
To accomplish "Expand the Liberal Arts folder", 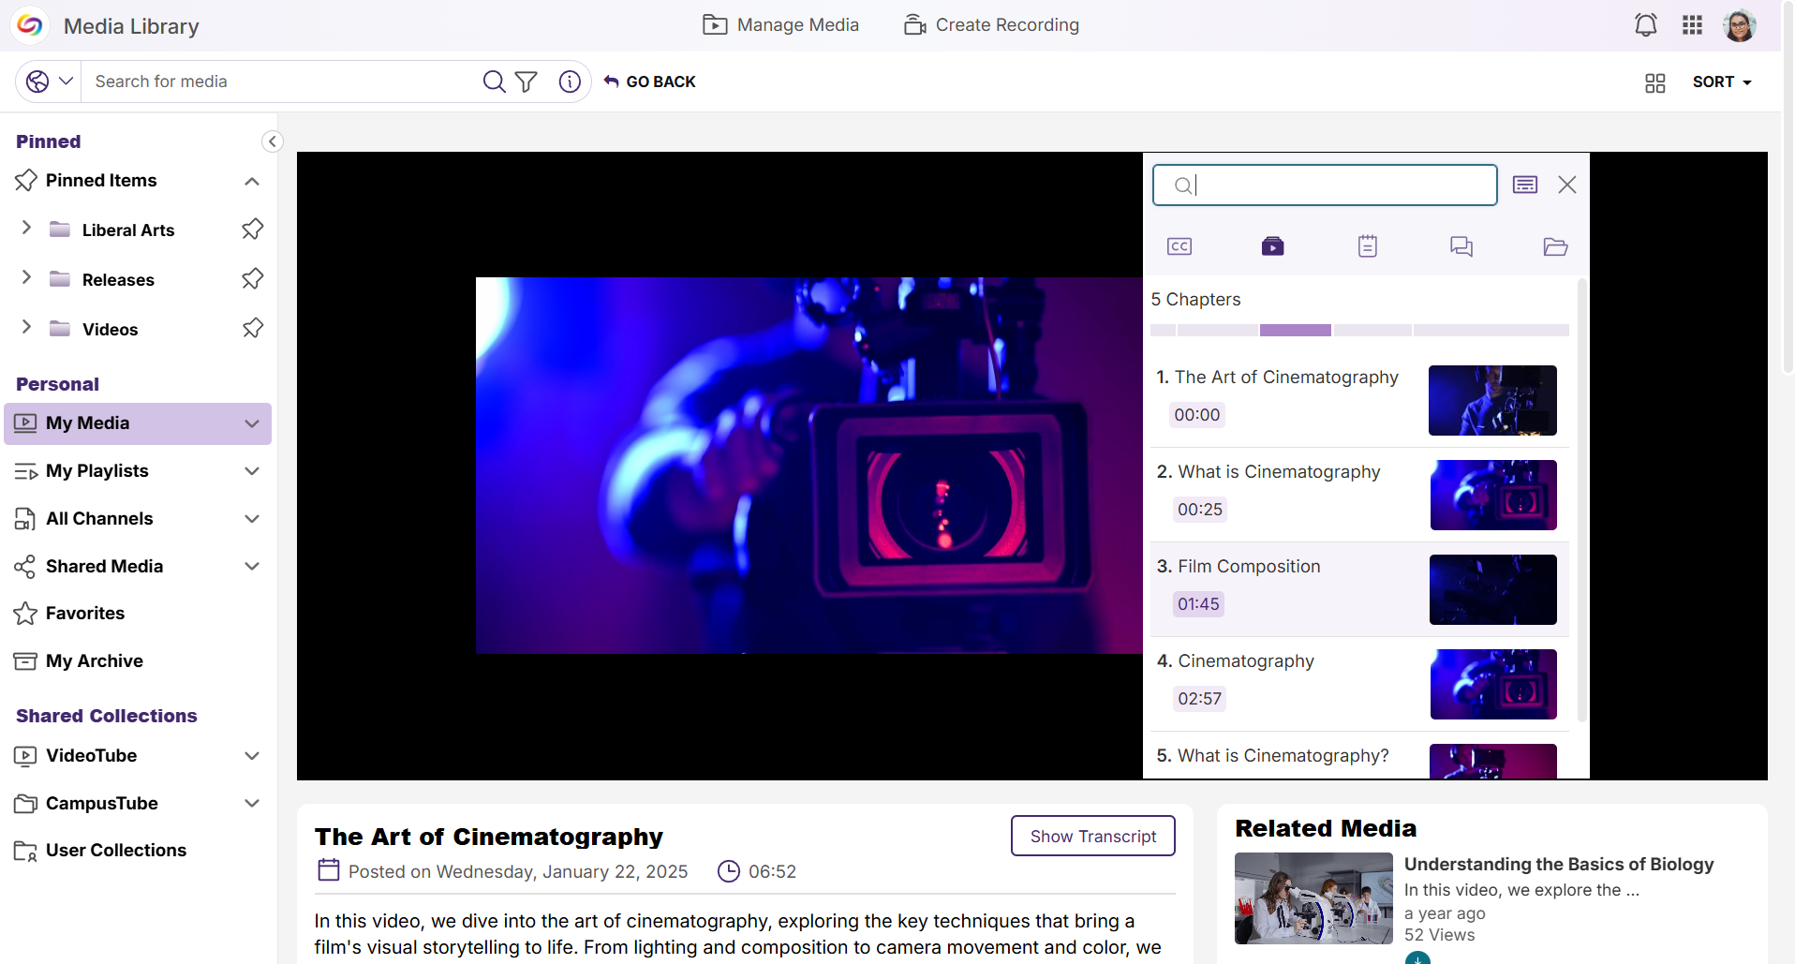I will tap(26, 228).
